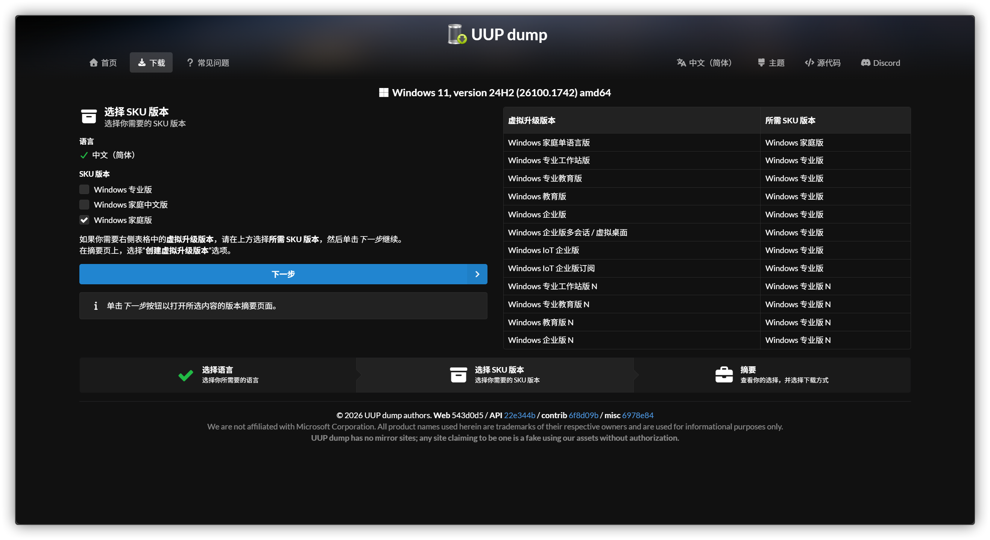Image resolution: width=990 pixels, height=540 pixels.
Task: Check the Windows 家庭中文版 option
Action: point(84,205)
